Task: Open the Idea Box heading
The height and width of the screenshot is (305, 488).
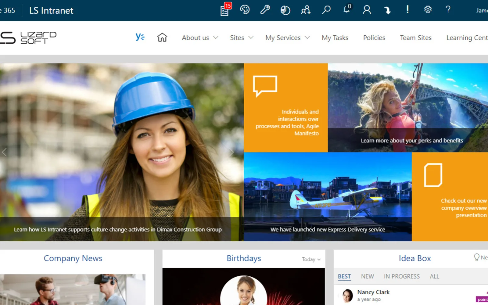Action: pyautogui.click(x=415, y=258)
